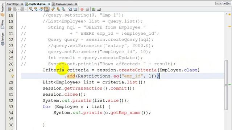Image resolution: width=232 pixels, height=130 pixels.
Task: Stop macro recording
Action: point(87,9)
